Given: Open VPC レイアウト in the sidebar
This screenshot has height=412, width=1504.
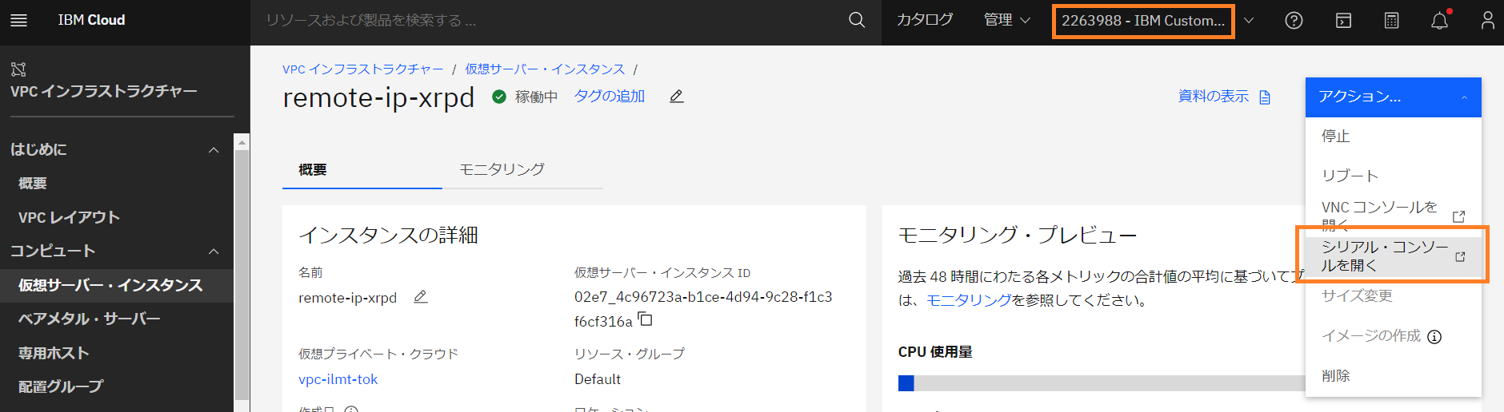Looking at the screenshot, I should click(117, 217).
